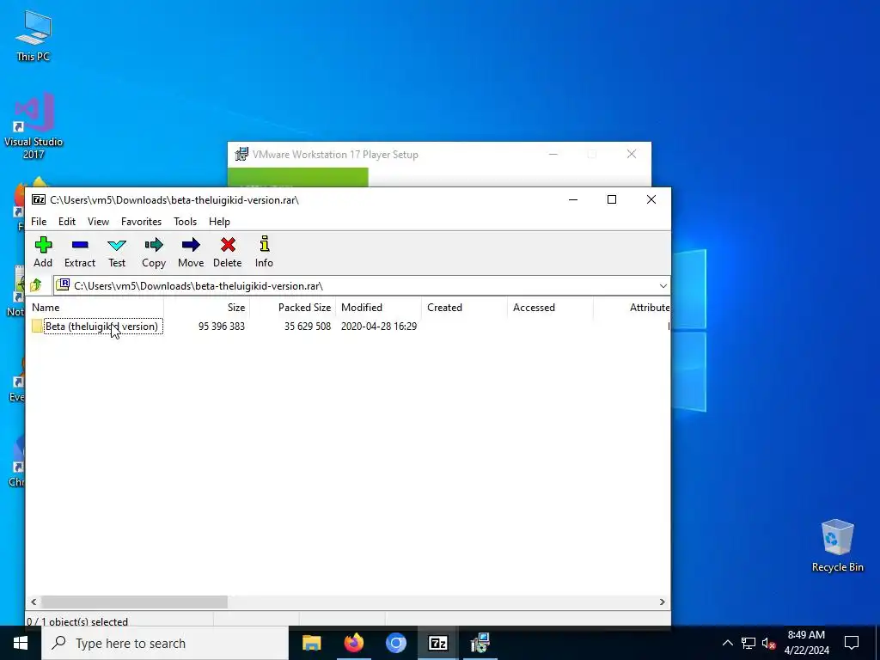880x660 pixels.
Task: Open This PC desktop icon
Action: click(x=34, y=35)
